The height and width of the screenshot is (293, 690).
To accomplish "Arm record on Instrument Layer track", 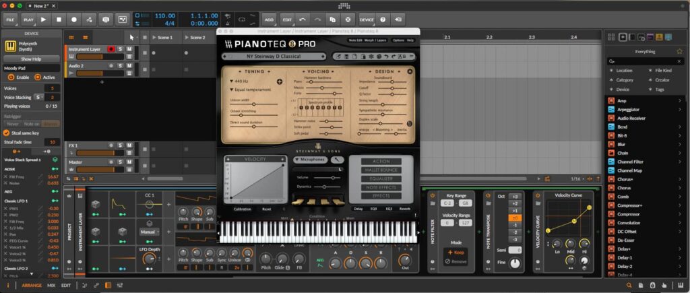I will 111,49.
